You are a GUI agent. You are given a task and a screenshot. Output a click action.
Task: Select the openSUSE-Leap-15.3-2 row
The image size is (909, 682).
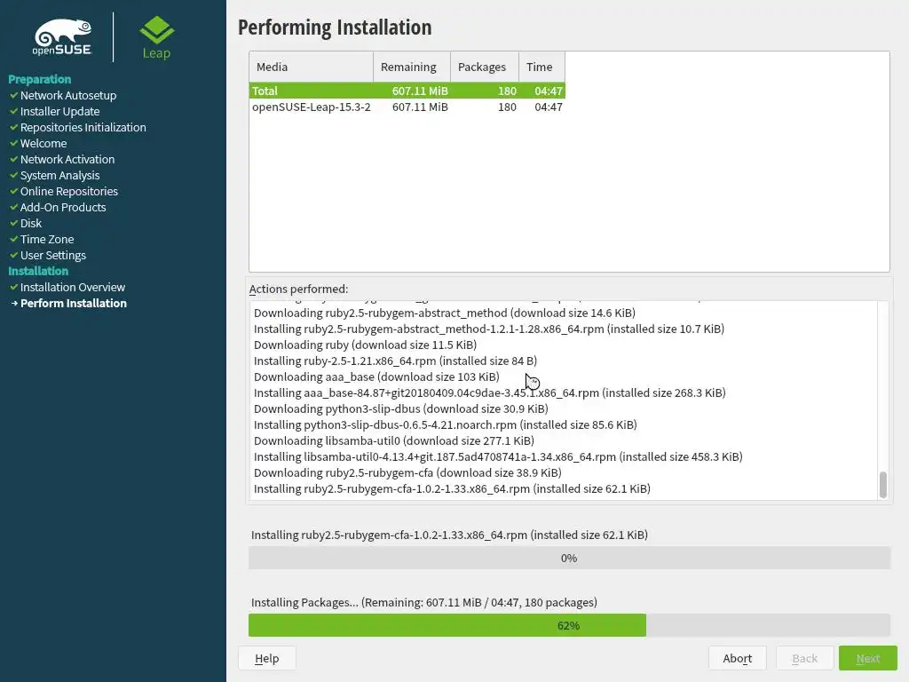pyautogui.click(x=407, y=107)
